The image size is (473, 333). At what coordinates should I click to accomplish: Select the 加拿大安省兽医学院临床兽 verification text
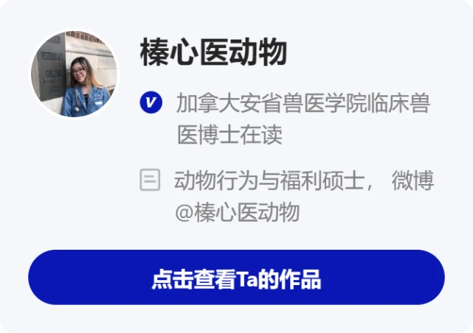pyautogui.click(x=303, y=103)
